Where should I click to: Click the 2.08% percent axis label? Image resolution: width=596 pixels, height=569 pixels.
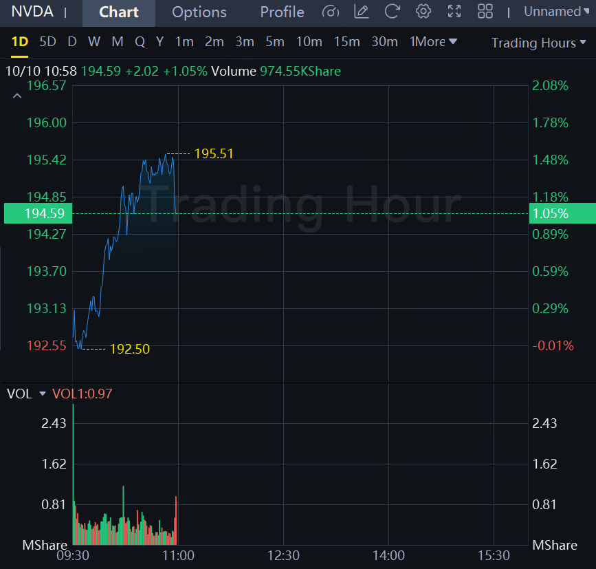point(550,85)
